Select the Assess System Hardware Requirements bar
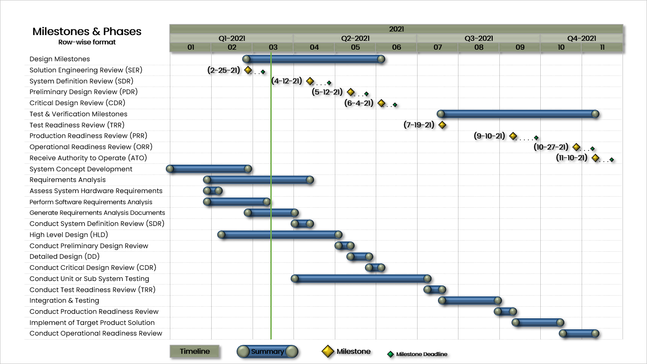This screenshot has width=647, height=364. (x=213, y=191)
